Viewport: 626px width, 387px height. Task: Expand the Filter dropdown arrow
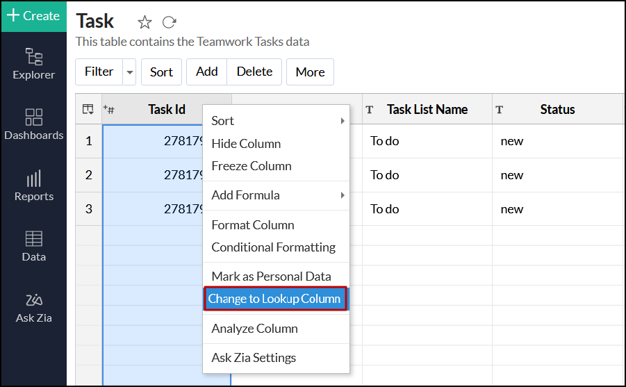(129, 72)
